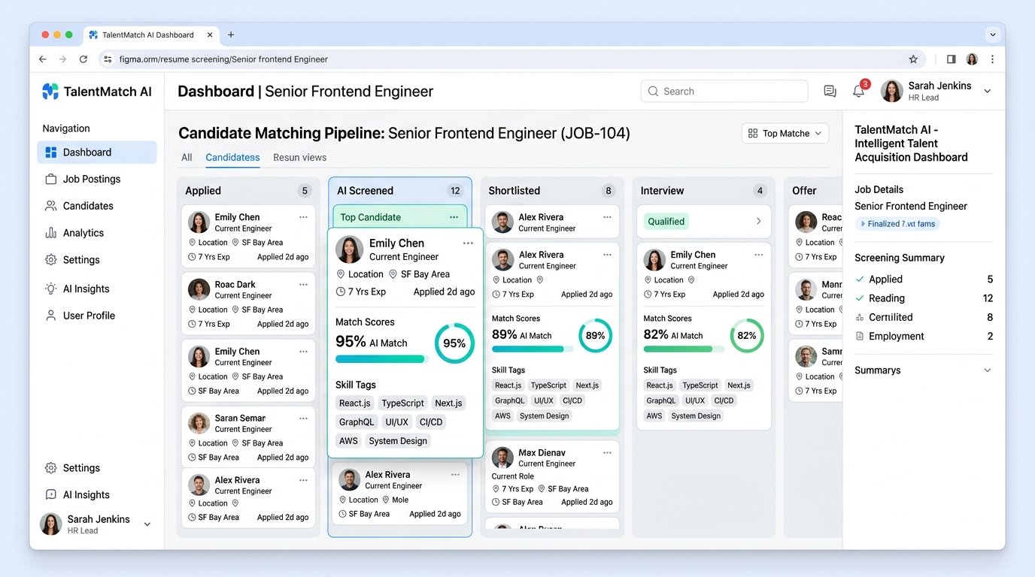This screenshot has height=577, width=1035.
Task: Click the 89% AI Match progress bar
Action: pyautogui.click(x=532, y=349)
